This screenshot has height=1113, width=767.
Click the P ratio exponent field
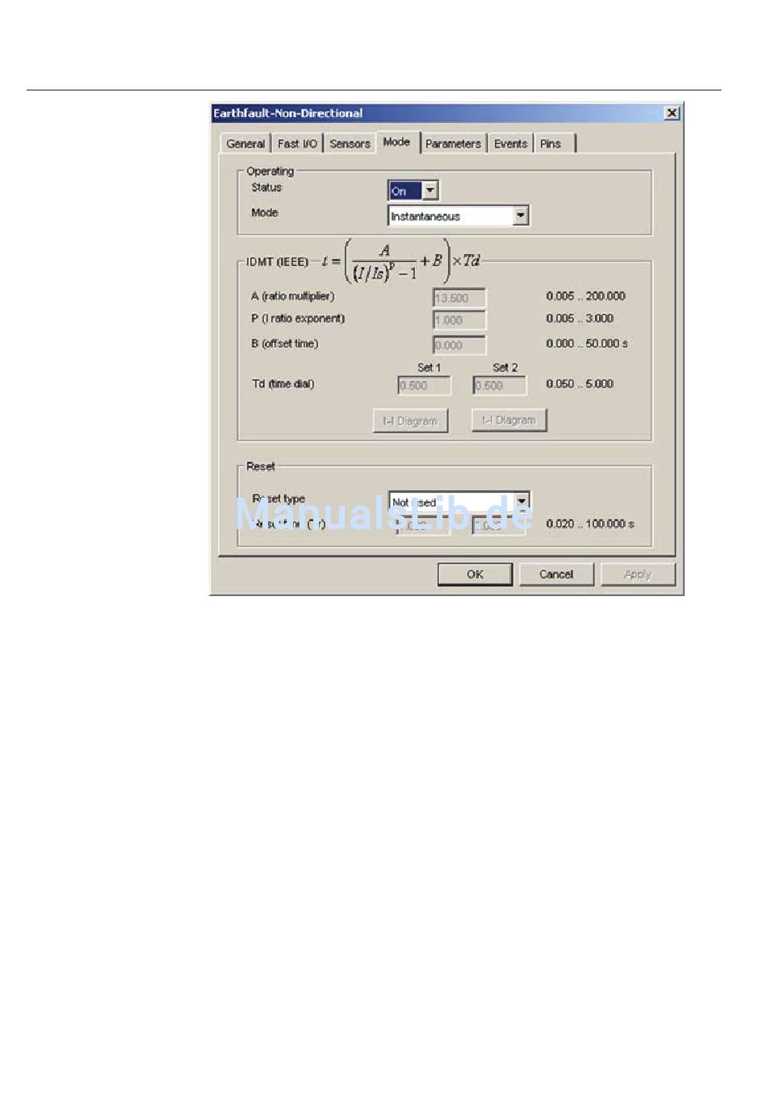click(x=459, y=321)
